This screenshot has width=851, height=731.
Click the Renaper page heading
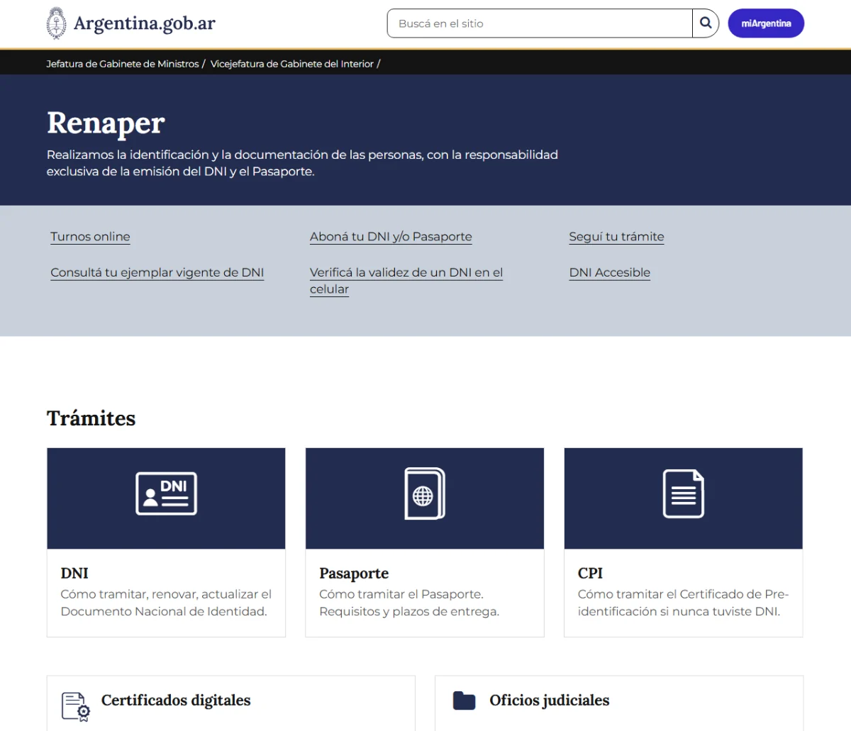[x=106, y=123]
